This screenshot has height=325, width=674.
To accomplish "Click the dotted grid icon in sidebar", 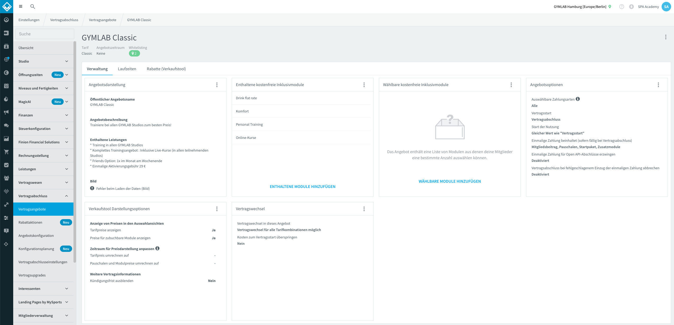I will pyautogui.click(x=6, y=191).
